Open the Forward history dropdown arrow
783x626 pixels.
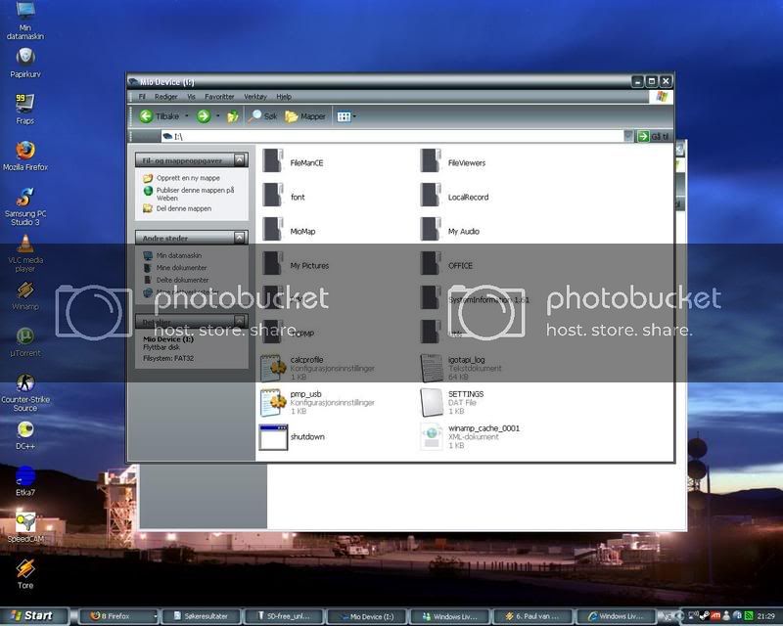[217, 115]
